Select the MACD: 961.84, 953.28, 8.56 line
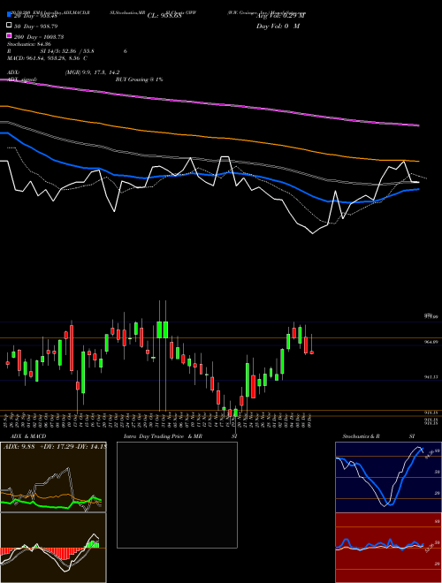The height and width of the screenshot is (583, 442). [x=47, y=58]
